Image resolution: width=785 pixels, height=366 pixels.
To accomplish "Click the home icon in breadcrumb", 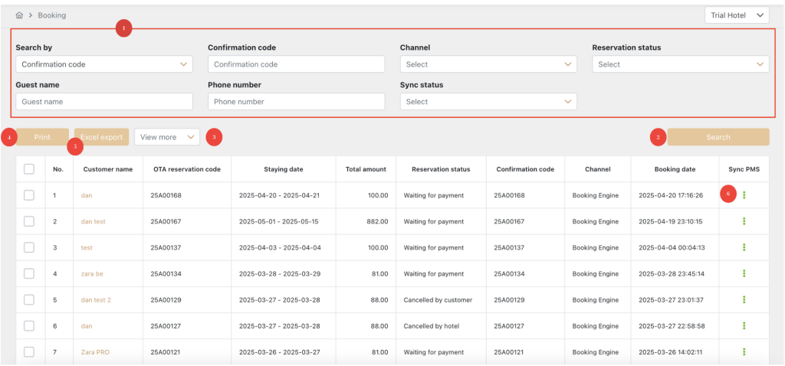I will [x=19, y=15].
